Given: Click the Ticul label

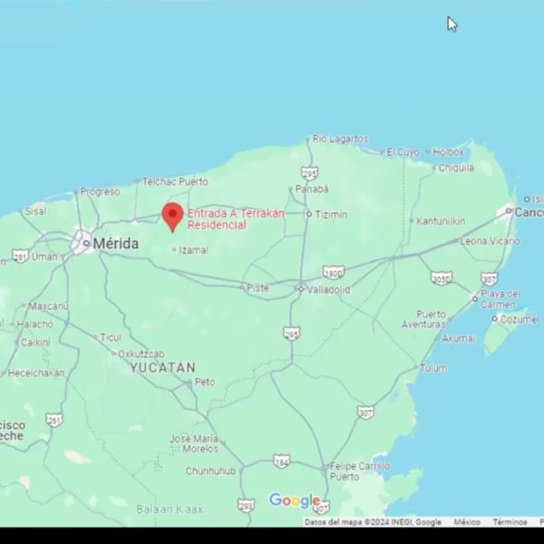Looking at the screenshot, I should (111, 337).
